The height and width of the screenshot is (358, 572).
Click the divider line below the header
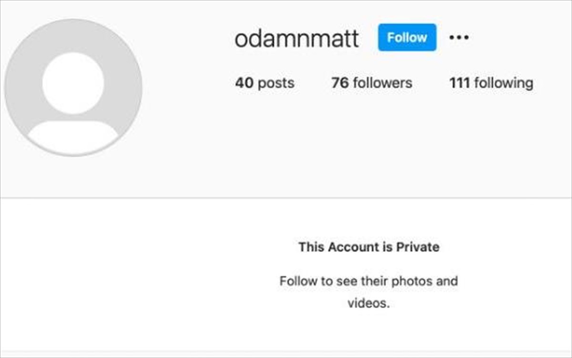point(286,198)
